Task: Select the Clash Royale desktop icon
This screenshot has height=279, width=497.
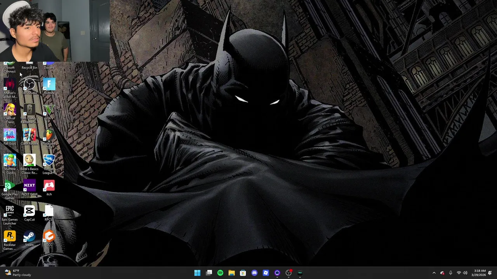Action: pyautogui.click(x=30, y=137)
